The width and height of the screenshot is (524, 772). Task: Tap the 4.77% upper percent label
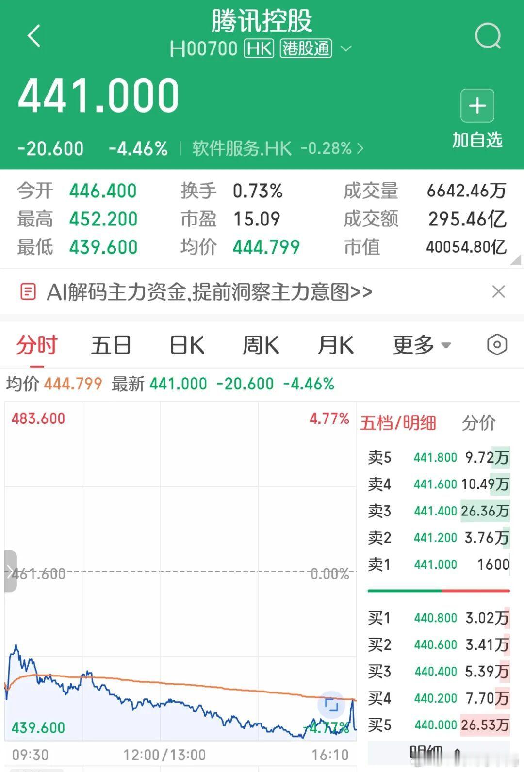329,418
